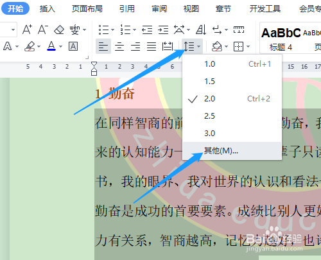Justify the paragraph text
This screenshot has height=260, width=321.
point(152,46)
